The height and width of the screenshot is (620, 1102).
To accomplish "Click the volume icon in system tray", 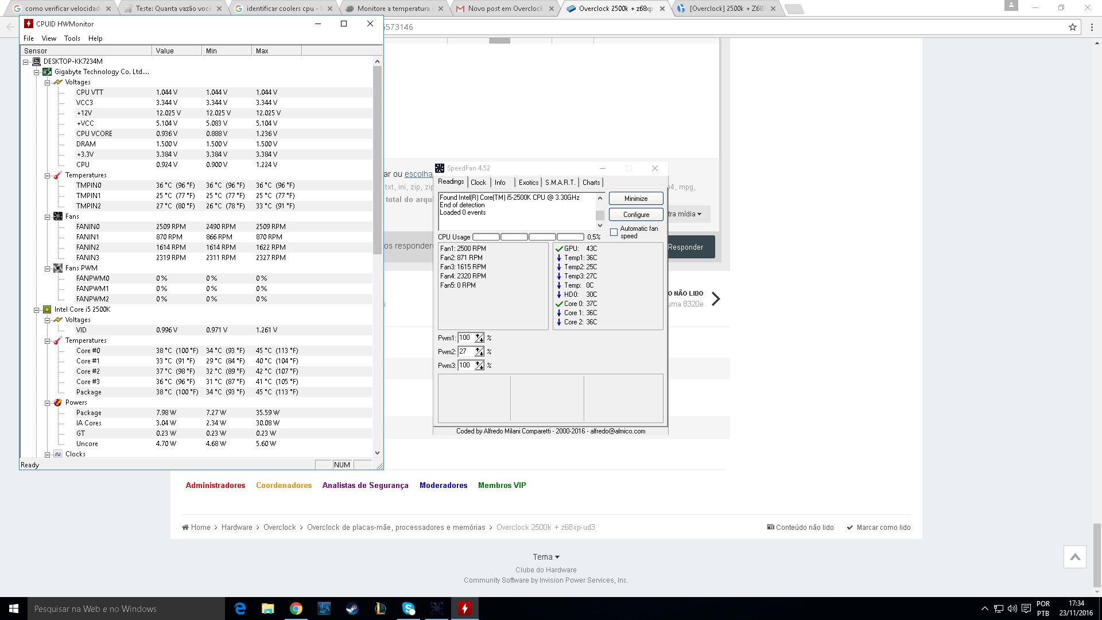I will tap(1012, 609).
